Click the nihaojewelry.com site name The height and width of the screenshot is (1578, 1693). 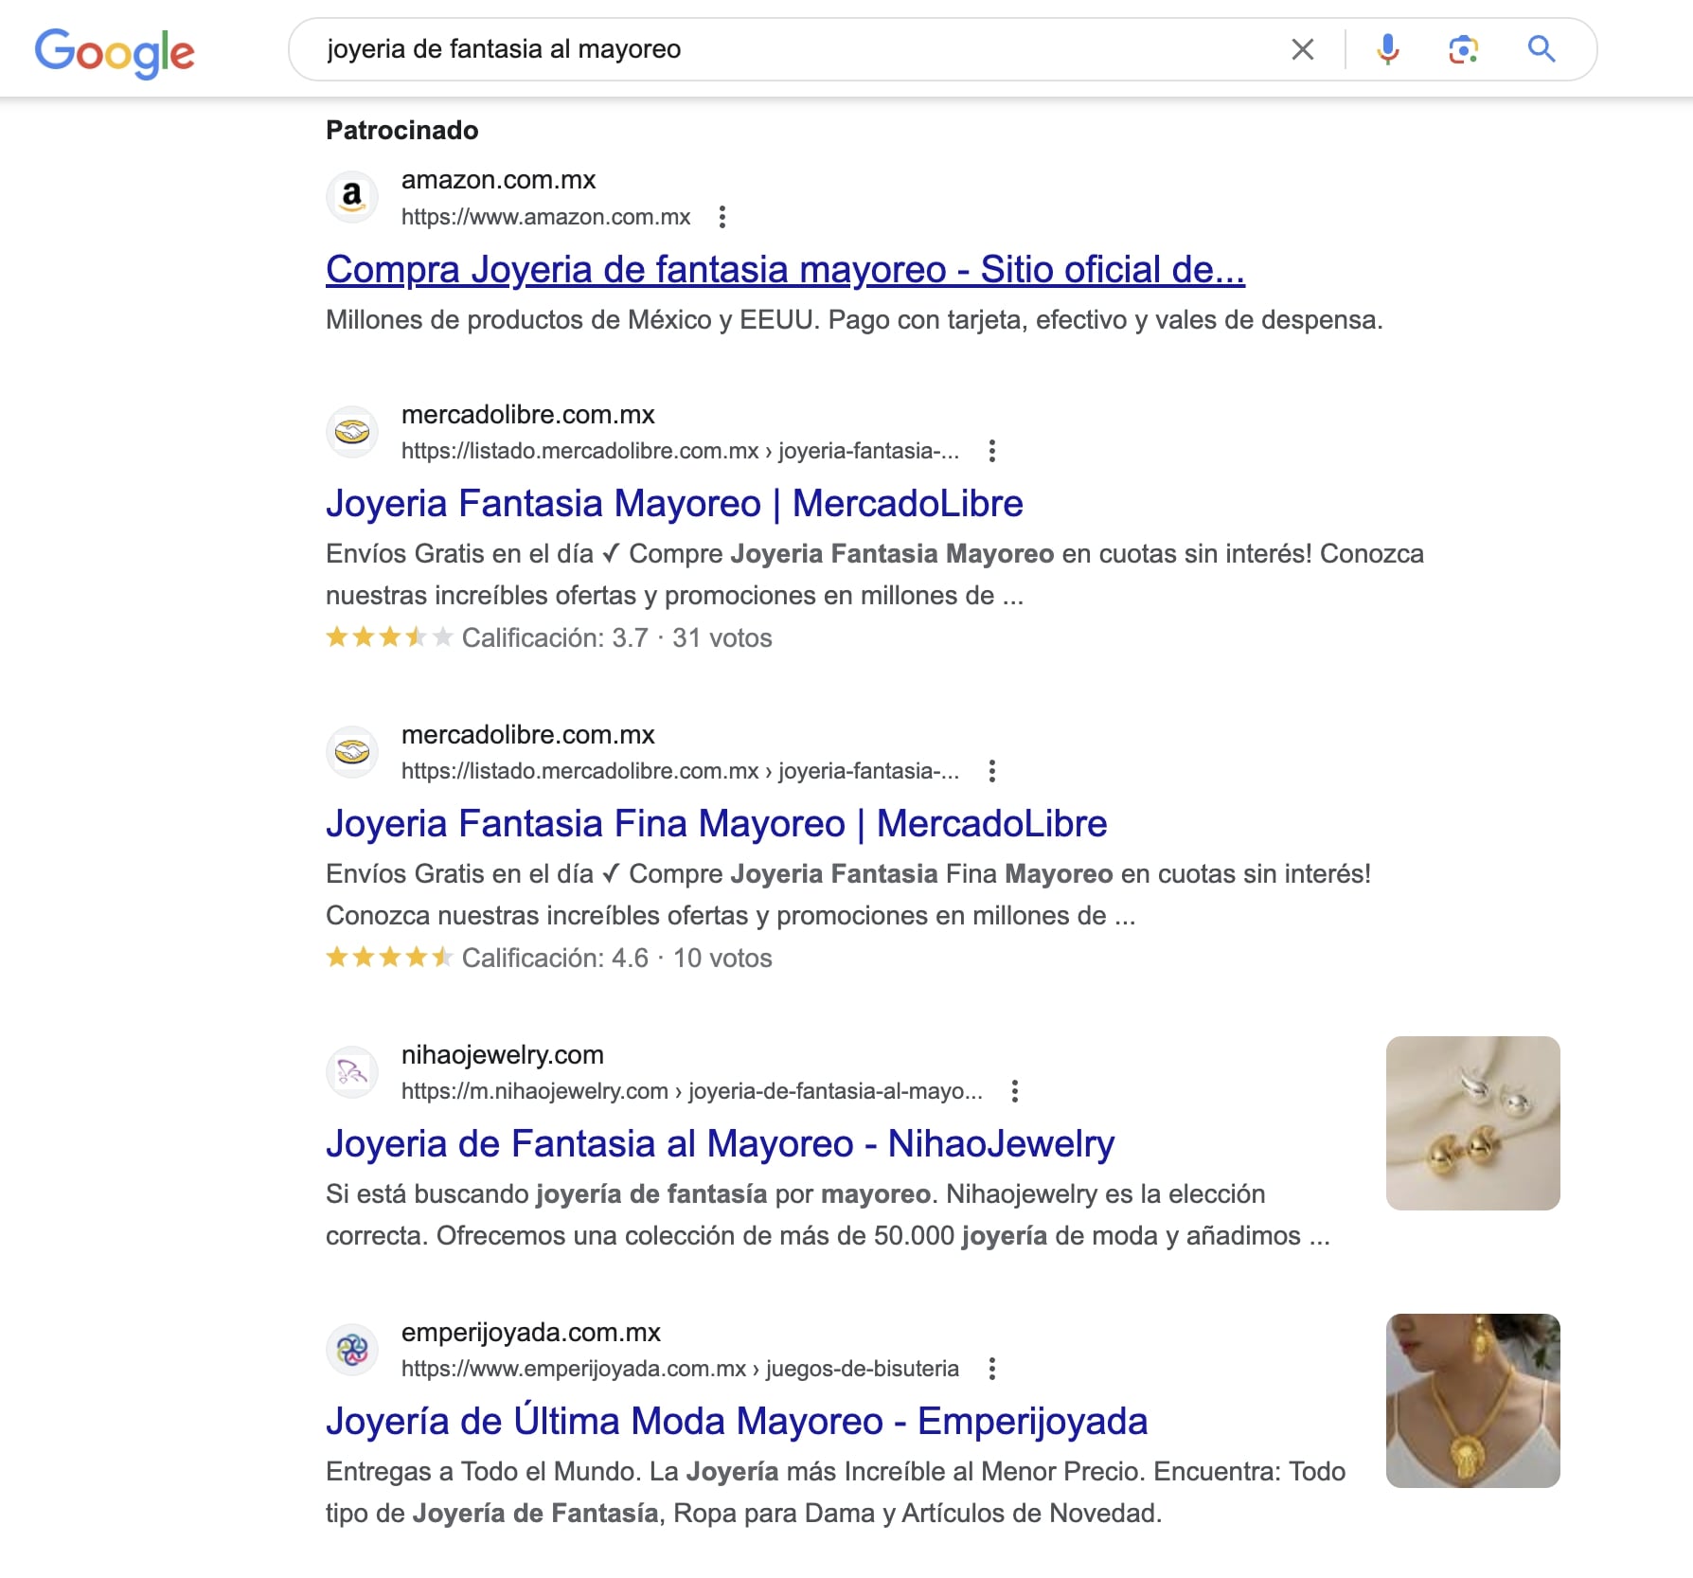coord(502,1055)
